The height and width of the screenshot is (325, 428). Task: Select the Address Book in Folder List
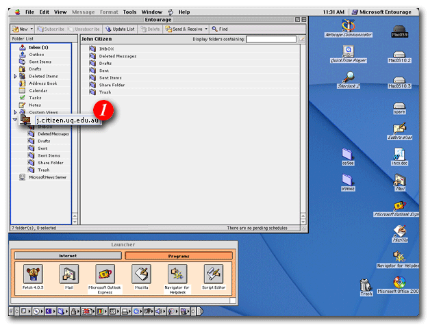coord(42,83)
